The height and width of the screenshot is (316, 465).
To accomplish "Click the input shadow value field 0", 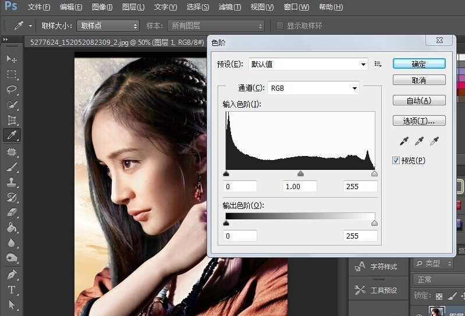I will coord(240,186).
